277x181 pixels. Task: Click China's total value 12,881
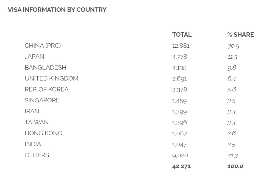tap(181, 46)
